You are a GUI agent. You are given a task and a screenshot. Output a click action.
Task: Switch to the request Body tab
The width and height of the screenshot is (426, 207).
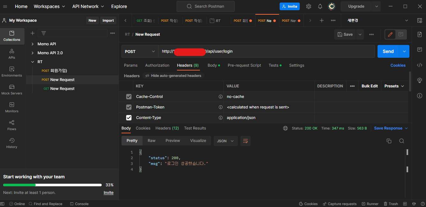pos(214,65)
